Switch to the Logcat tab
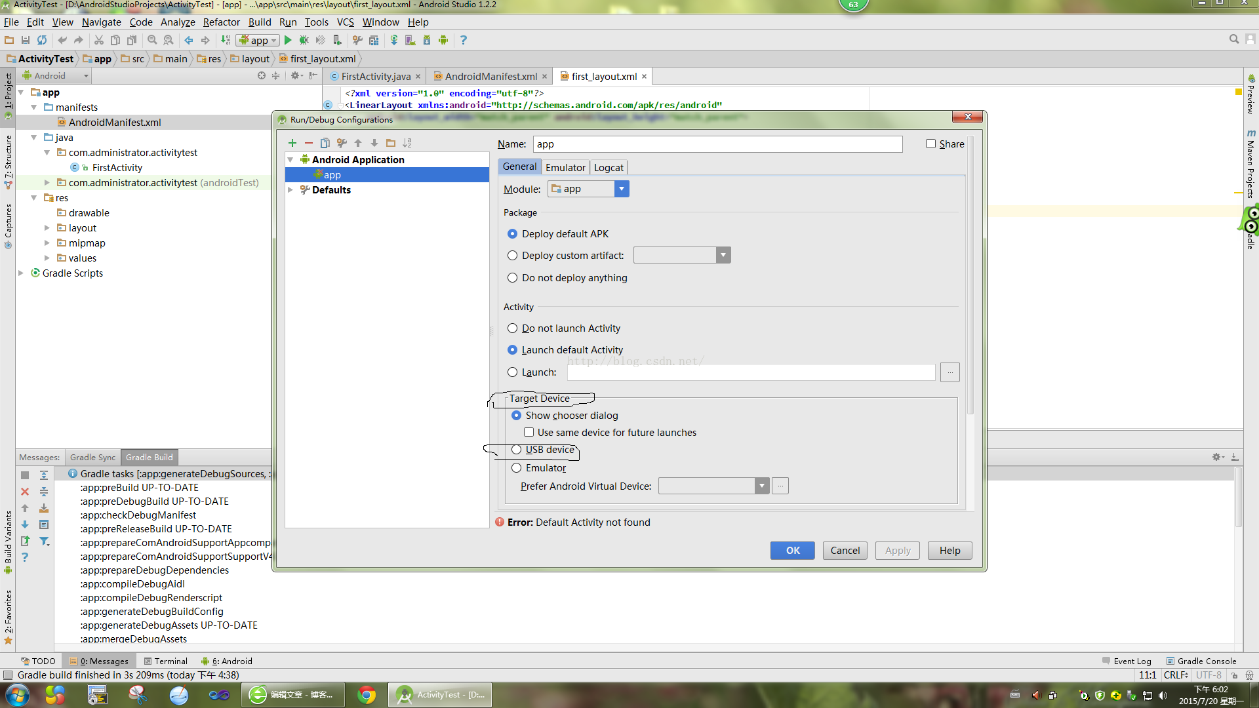The image size is (1259, 708). click(609, 167)
